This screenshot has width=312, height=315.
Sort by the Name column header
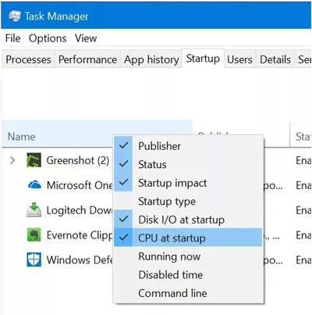tap(22, 137)
